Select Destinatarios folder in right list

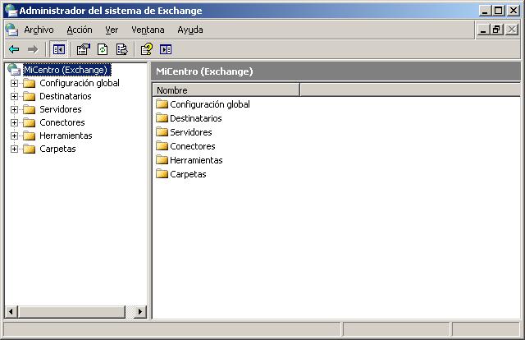(195, 118)
